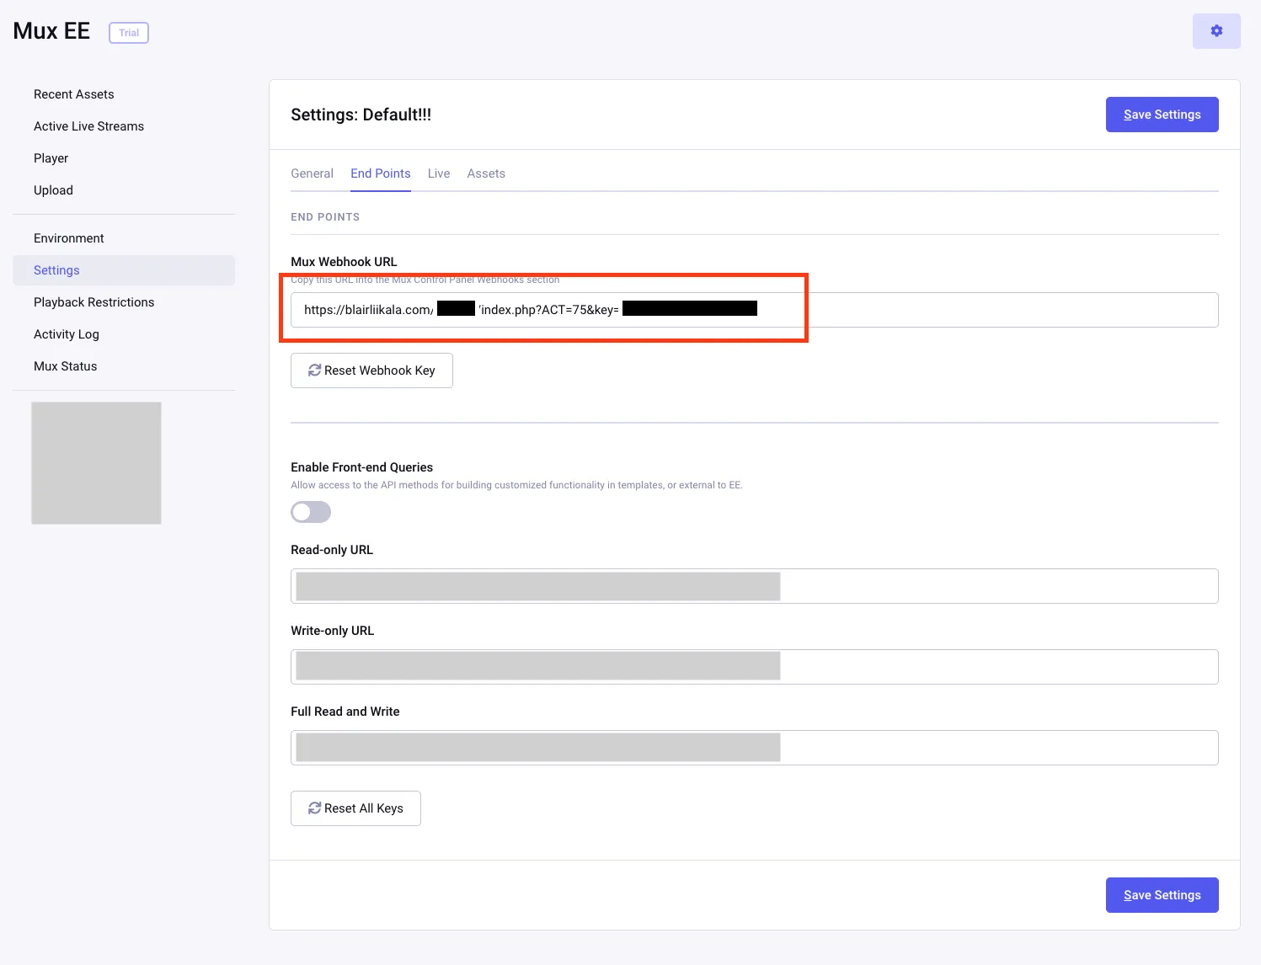Click the refresh icon in Reset All Keys
Screen dimensions: 1261x965
coord(314,808)
